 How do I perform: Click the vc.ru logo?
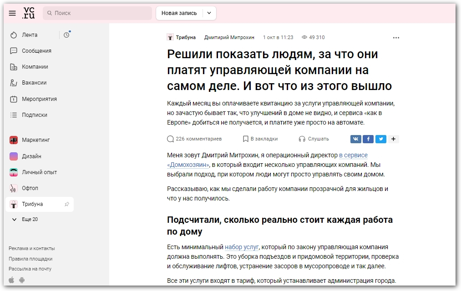pos(29,13)
